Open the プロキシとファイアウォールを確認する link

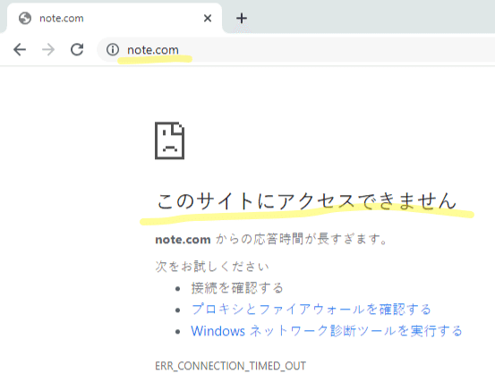tap(311, 310)
